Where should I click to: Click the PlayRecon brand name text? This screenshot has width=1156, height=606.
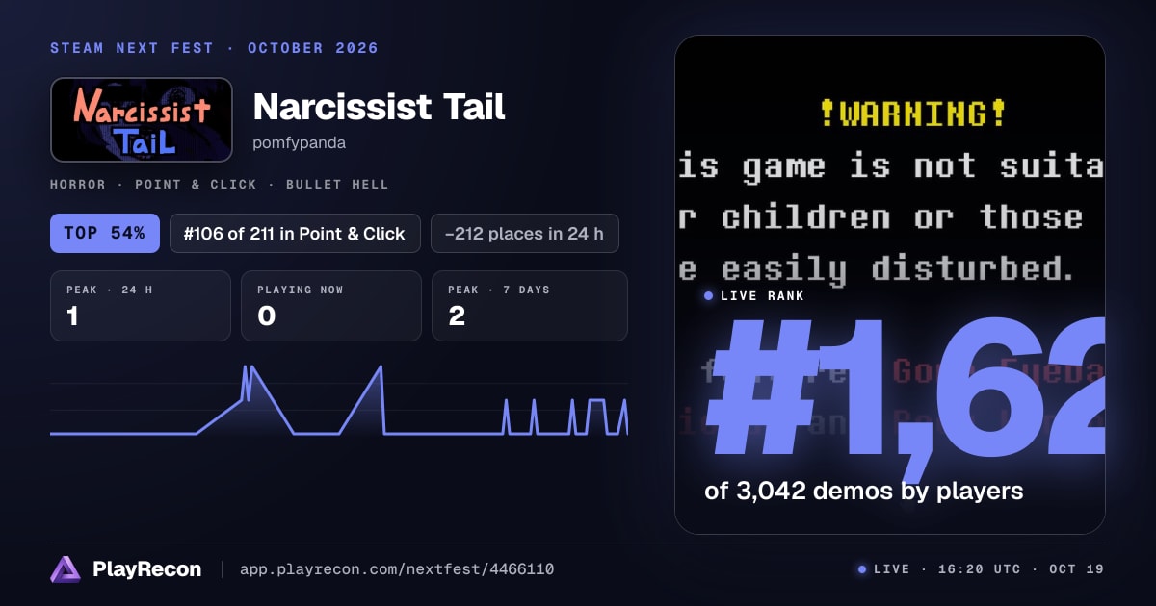(x=147, y=569)
